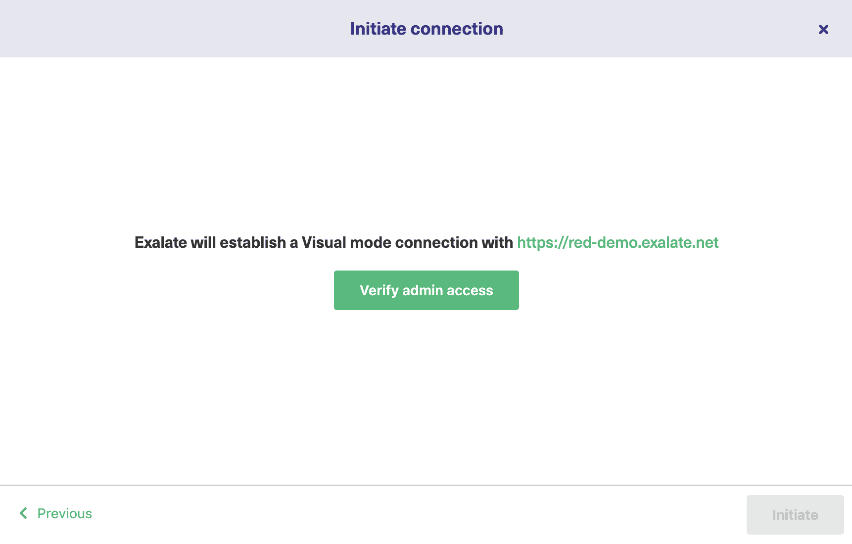The height and width of the screenshot is (544, 852).
Task: Visit the red-demo.exalate.net destination URL
Action: coord(617,243)
